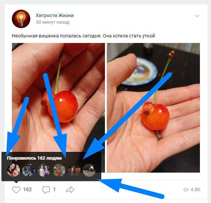Open the right cherry photo with plate
The height and width of the screenshot is (203, 211).
coord(153,108)
